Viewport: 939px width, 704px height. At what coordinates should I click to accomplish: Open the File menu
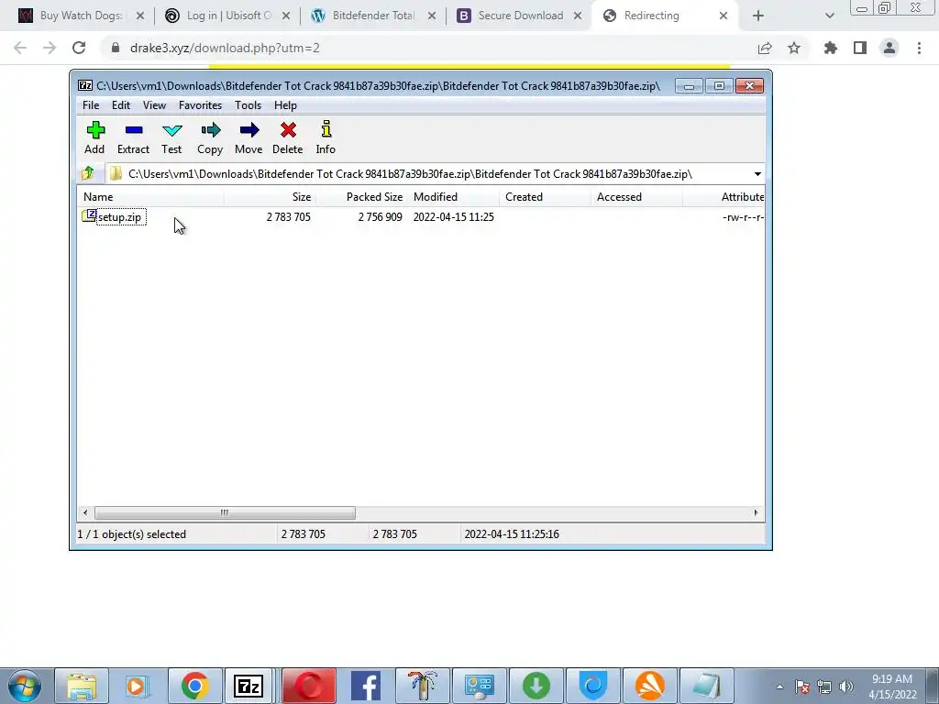click(91, 105)
